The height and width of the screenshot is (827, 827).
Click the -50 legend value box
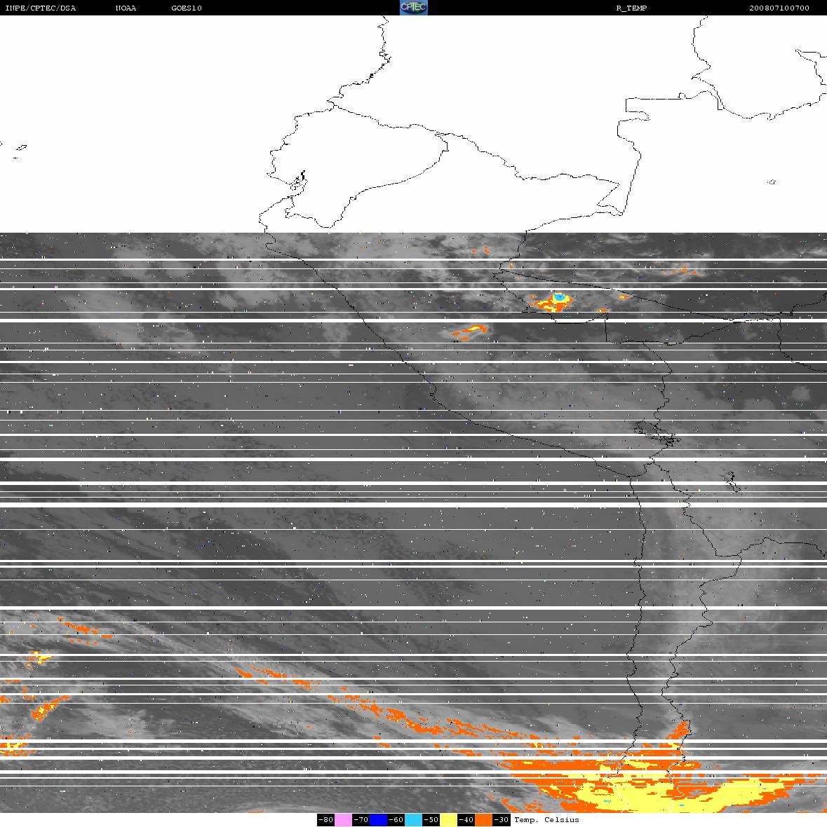point(431,820)
